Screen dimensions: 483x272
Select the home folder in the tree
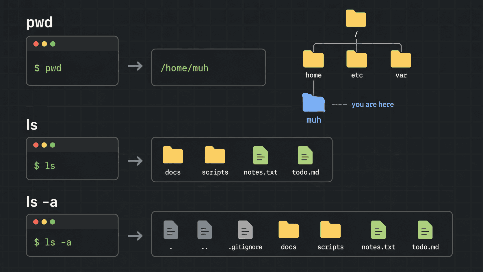[x=313, y=59]
